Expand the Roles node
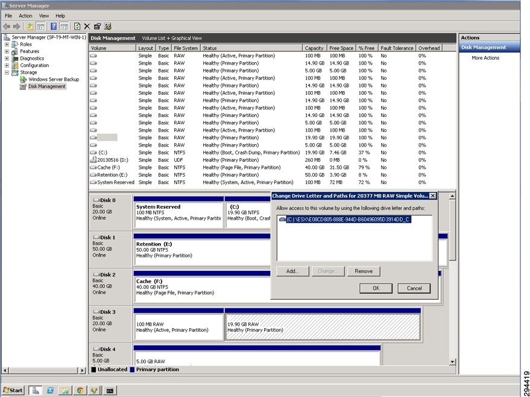 tap(7, 44)
